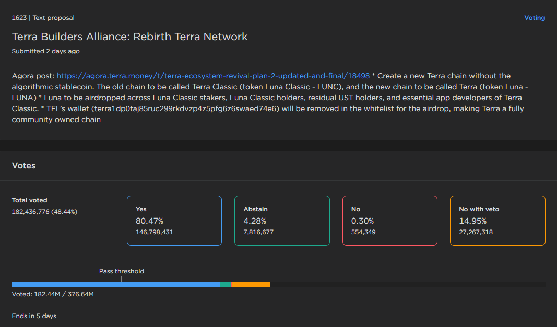This screenshot has width=557, height=327.
Task: Open the Agora post revival plan link
Action: coord(213,76)
